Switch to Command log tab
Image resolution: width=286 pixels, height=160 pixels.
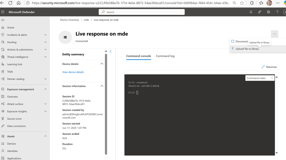(165, 56)
